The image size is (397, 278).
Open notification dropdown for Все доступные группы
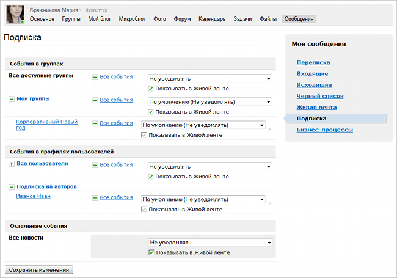pyautogui.click(x=209, y=78)
